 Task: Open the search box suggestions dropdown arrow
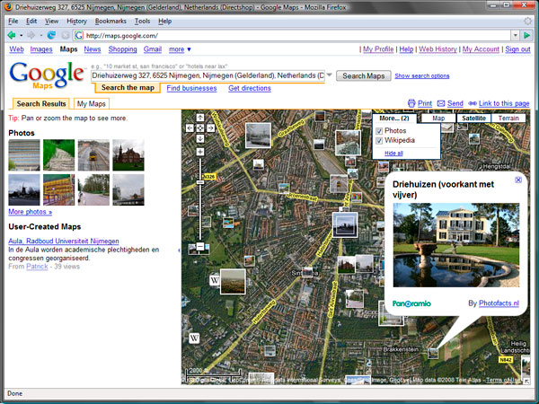(329, 75)
